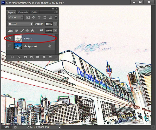The width and height of the screenshot is (156, 130).
Task: Click the Layers panel vertical scrollbar
Action: click(x=56, y=44)
